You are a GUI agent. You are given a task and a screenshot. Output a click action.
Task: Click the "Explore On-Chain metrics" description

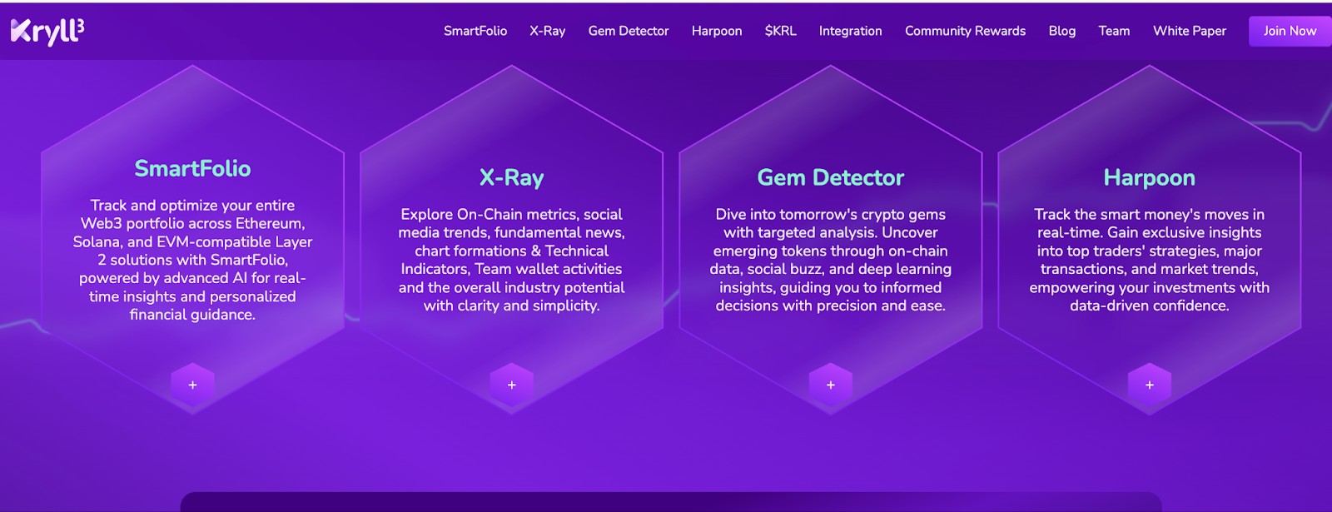tap(512, 260)
